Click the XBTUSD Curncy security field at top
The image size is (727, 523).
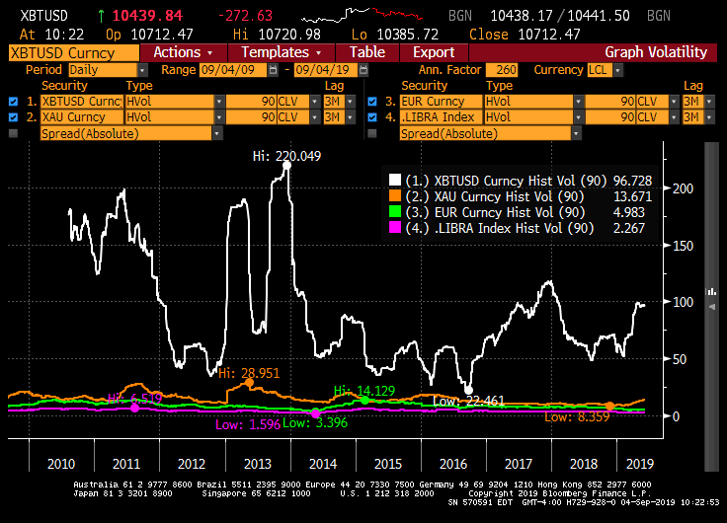click(74, 53)
